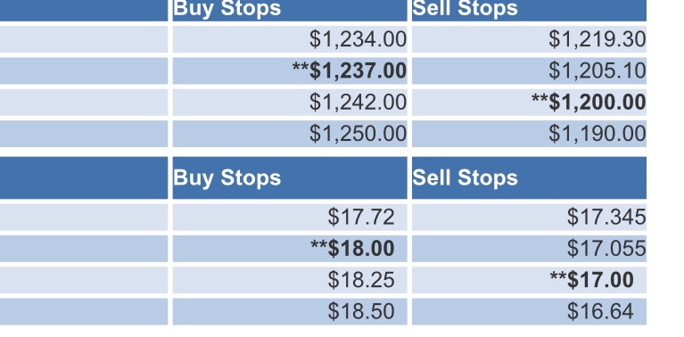684x337 pixels.
Task: Click the $18.50 buy stop cell
Action: [290, 311]
